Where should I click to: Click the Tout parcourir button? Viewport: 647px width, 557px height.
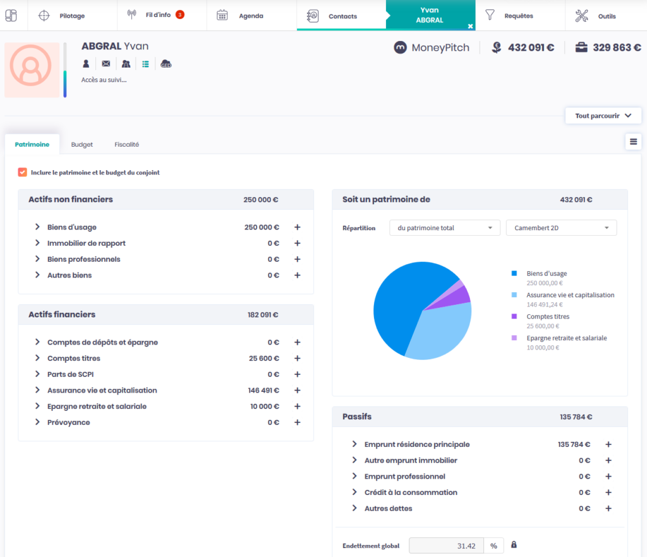(603, 116)
